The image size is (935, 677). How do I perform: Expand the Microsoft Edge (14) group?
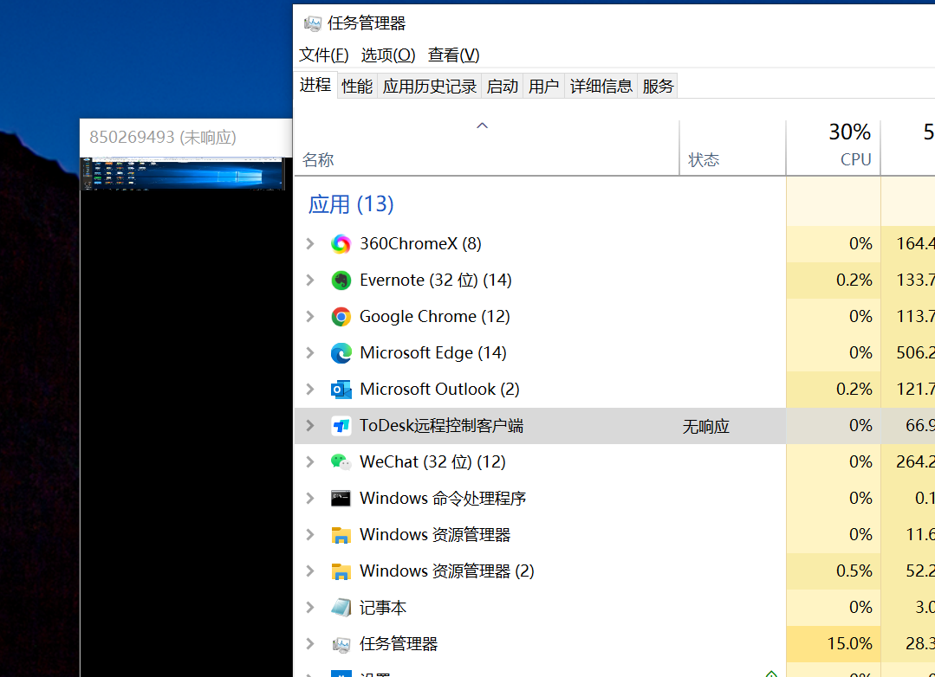pos(310,353)
